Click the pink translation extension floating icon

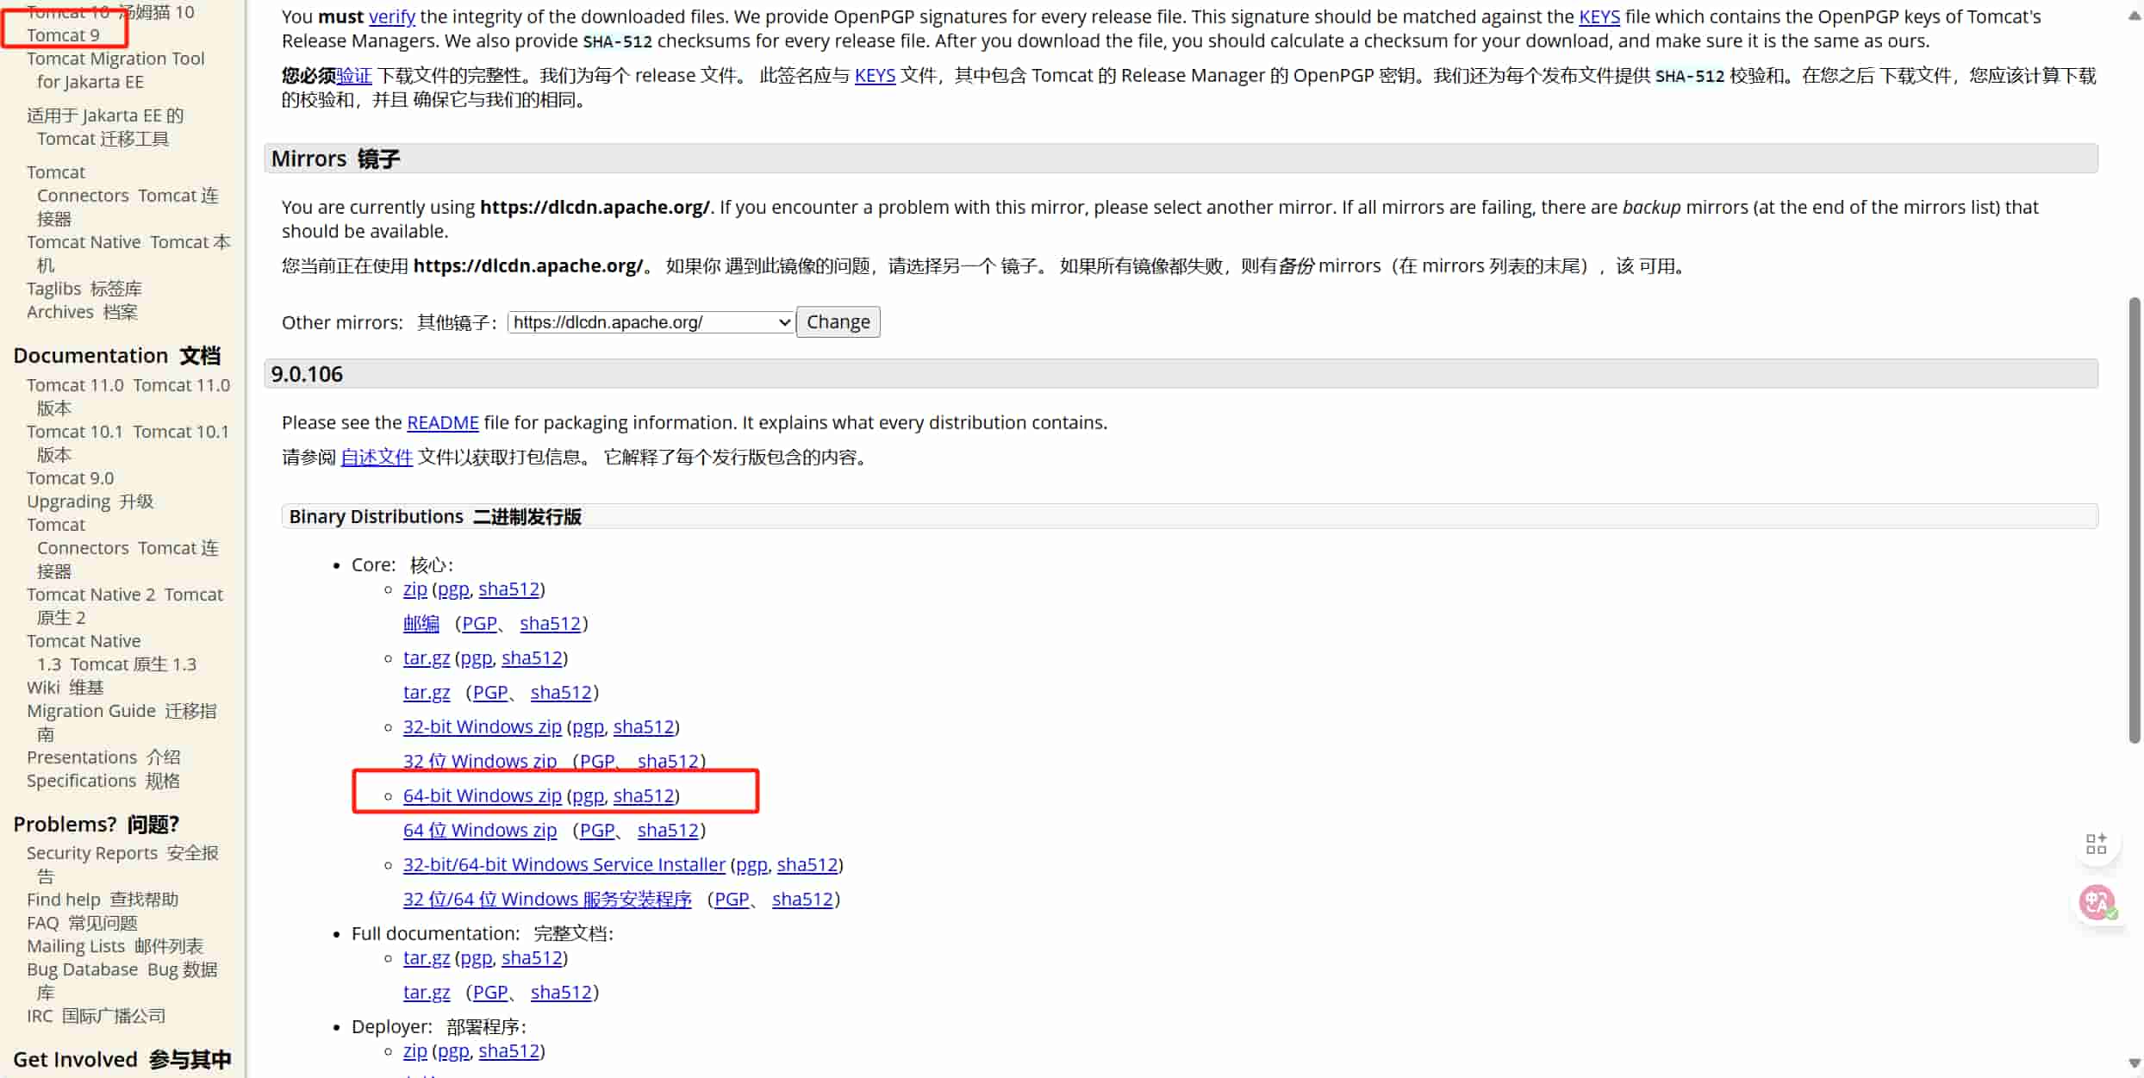pos(2096,902)
